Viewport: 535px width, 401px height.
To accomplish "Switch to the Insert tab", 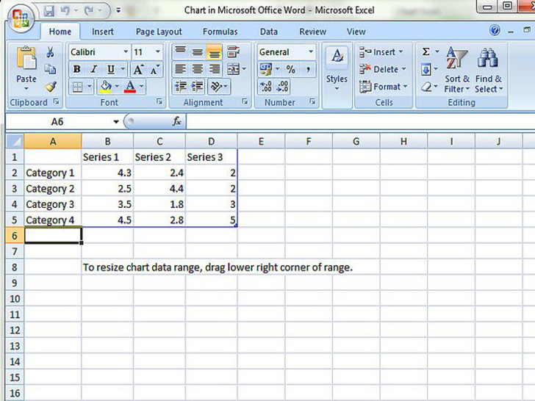I will click(x=102, y=32).
